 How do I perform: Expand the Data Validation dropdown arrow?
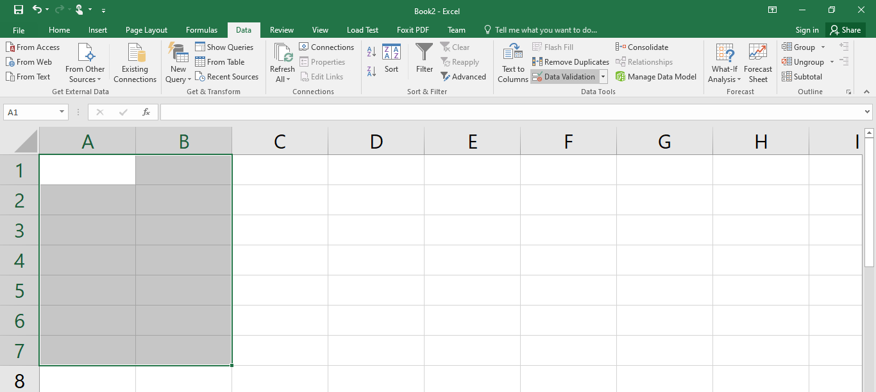[x=603, y=77]
